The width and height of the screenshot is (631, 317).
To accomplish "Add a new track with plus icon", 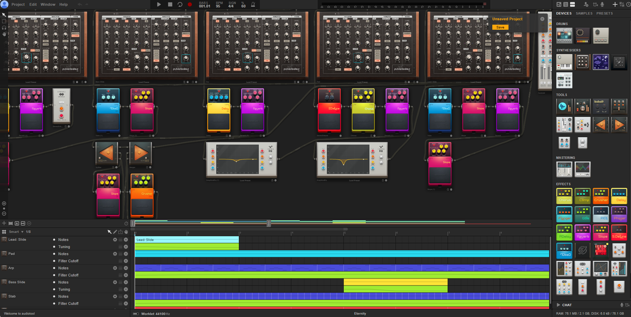I will (4, 223).
